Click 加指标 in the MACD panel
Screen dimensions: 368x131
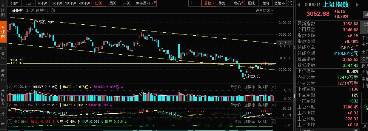click(249, 105)
